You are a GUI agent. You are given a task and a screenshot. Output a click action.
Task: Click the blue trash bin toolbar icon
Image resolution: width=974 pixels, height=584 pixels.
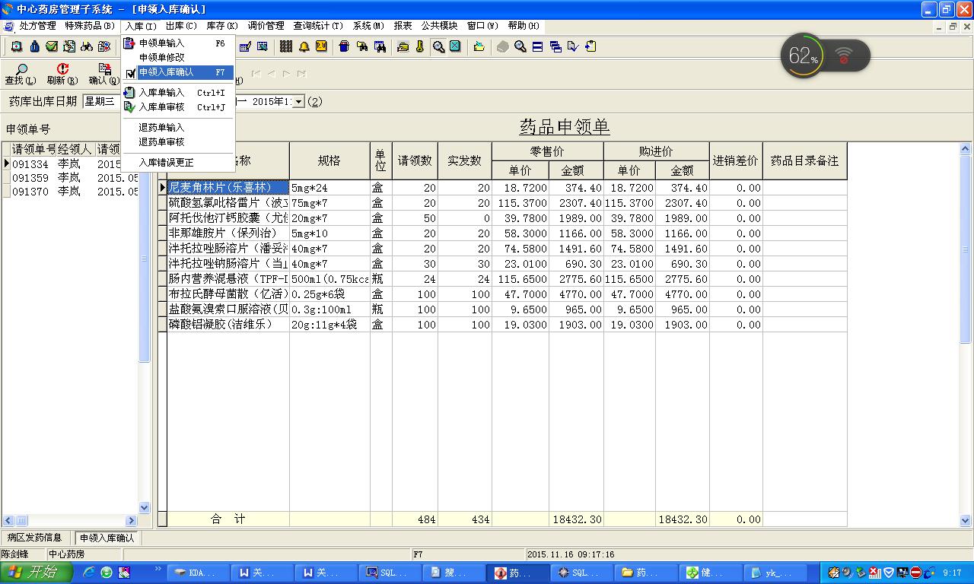[x=344, y=46]
